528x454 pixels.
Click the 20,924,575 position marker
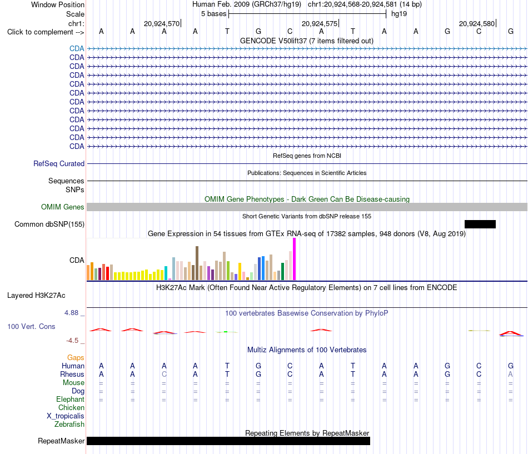coord(320,23)
